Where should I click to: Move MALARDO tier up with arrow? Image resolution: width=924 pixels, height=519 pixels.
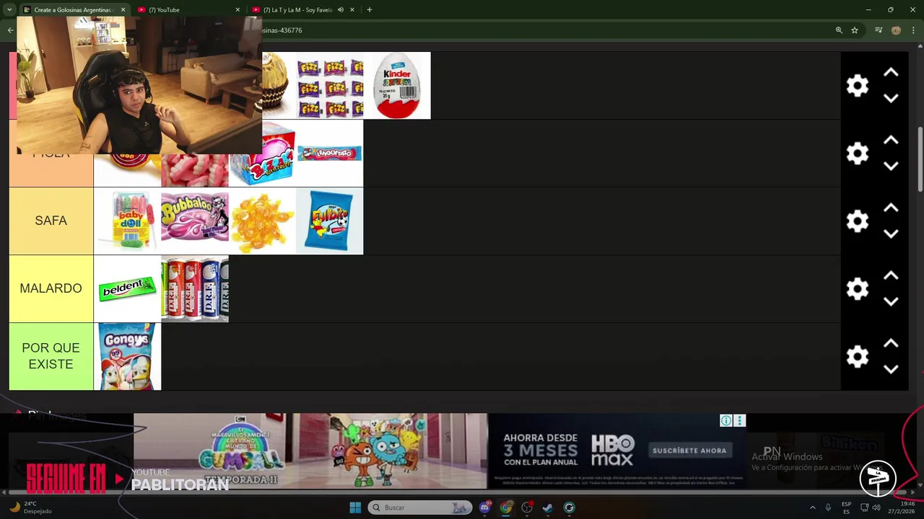coord(891,276)
